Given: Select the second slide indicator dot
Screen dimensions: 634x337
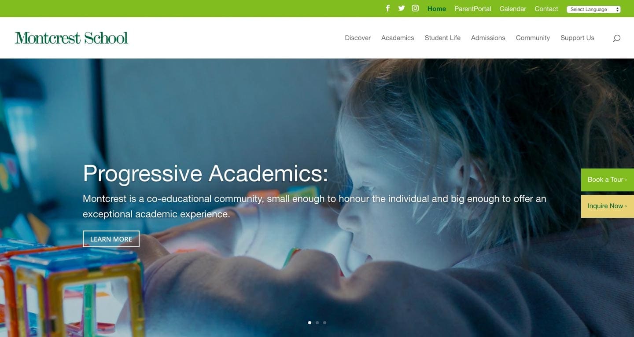Looking at the screenshot, I should pyautogui.click(x=317, y=322).
